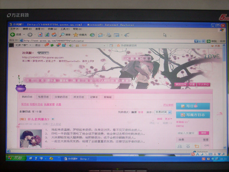Print the page with the printer icon
This screenshot has height=172, width=229.
(x=109, y=35)
